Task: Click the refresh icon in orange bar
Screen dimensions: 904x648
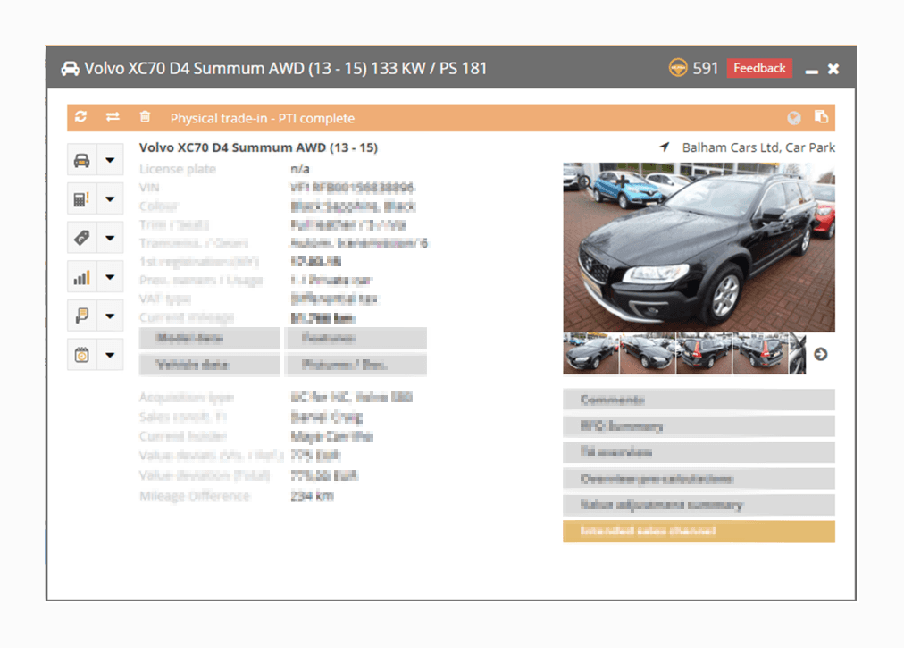Action: 80,117
